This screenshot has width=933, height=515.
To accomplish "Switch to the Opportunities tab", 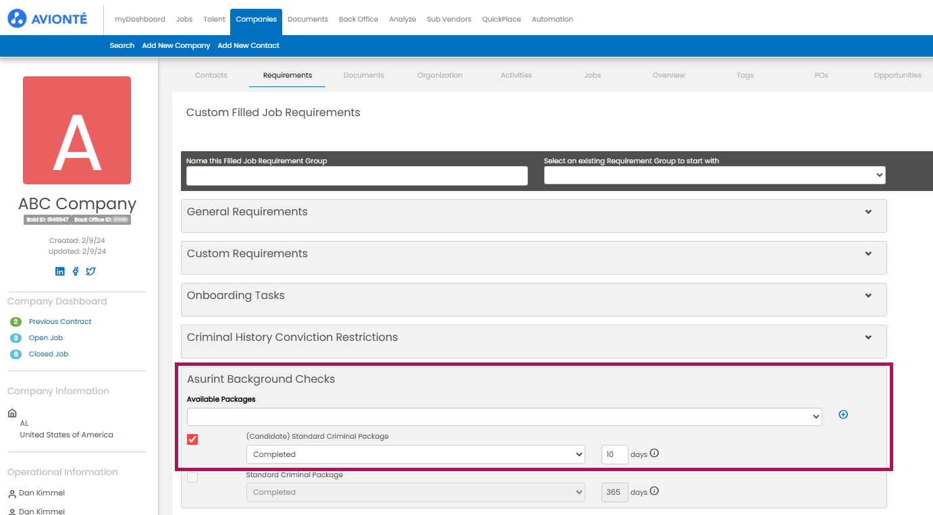I will 898,75.
